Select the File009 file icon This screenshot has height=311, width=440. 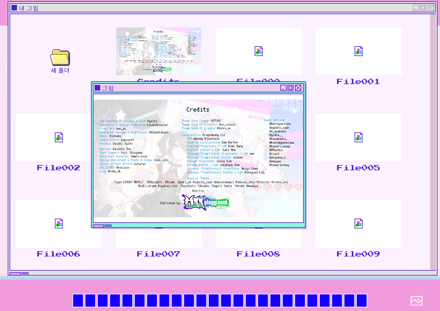tap(359, 224)
